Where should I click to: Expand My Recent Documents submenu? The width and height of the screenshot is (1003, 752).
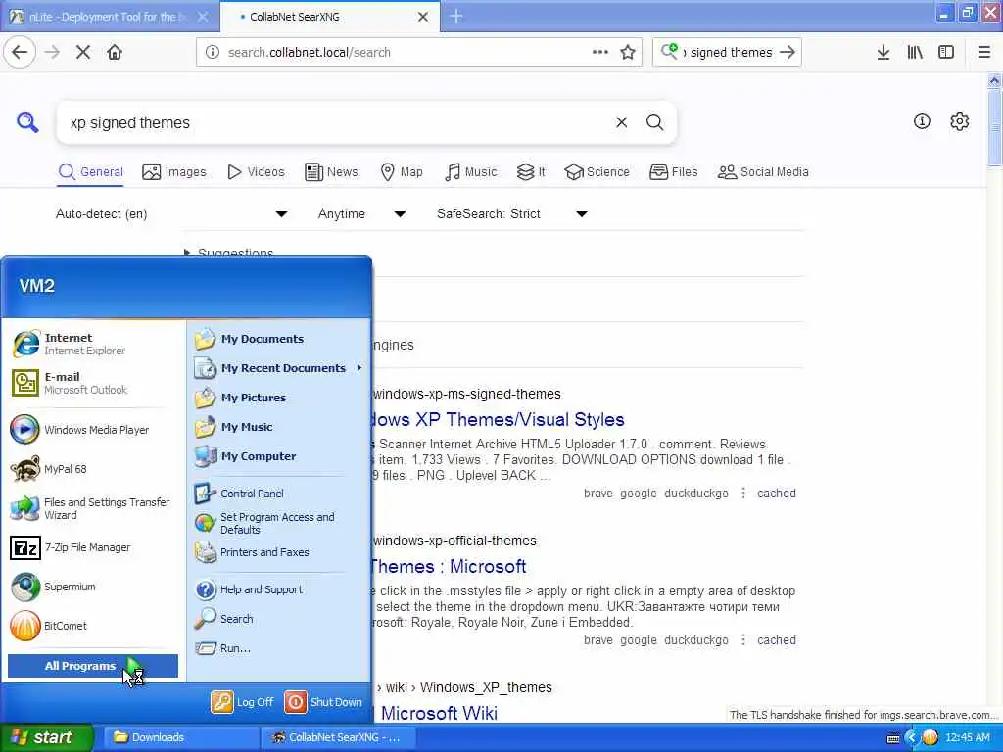click(x=279, y=368)
